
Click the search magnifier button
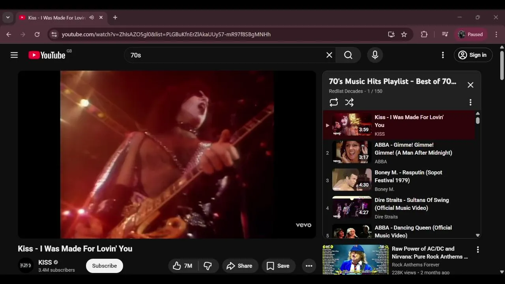348,55
